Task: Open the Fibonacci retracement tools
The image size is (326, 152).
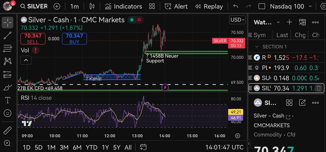Action: pyautogui.click(x=8, y=48)
